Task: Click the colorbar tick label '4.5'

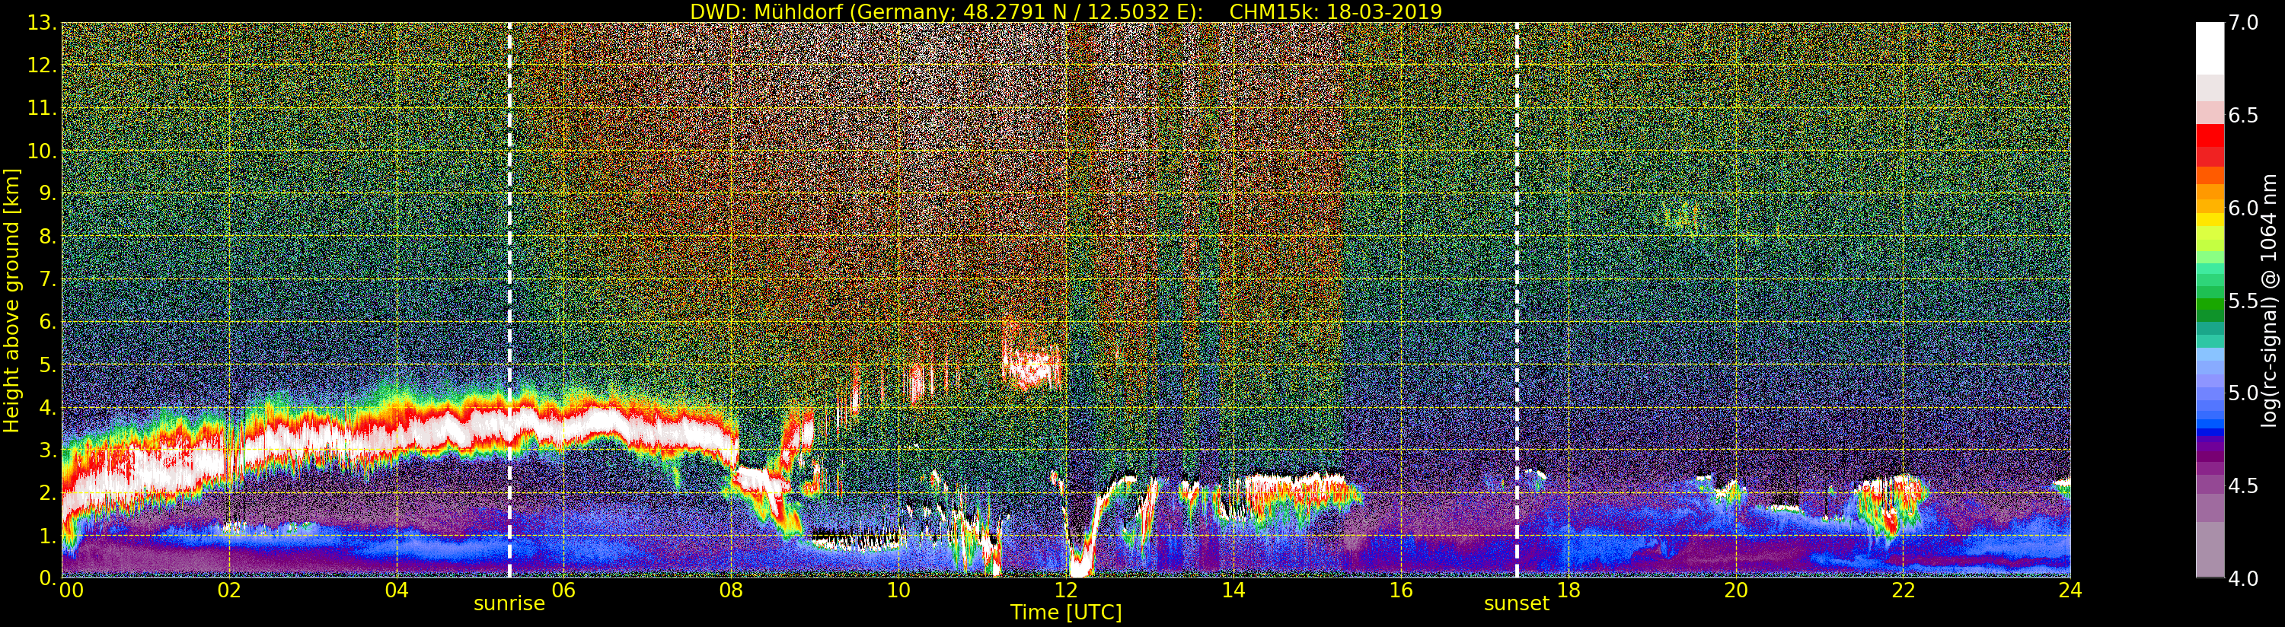Action: pyautogui.click(x=2243, y=485)
